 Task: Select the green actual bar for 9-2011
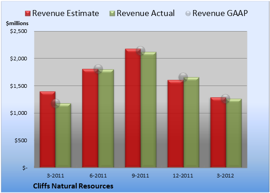148,110
